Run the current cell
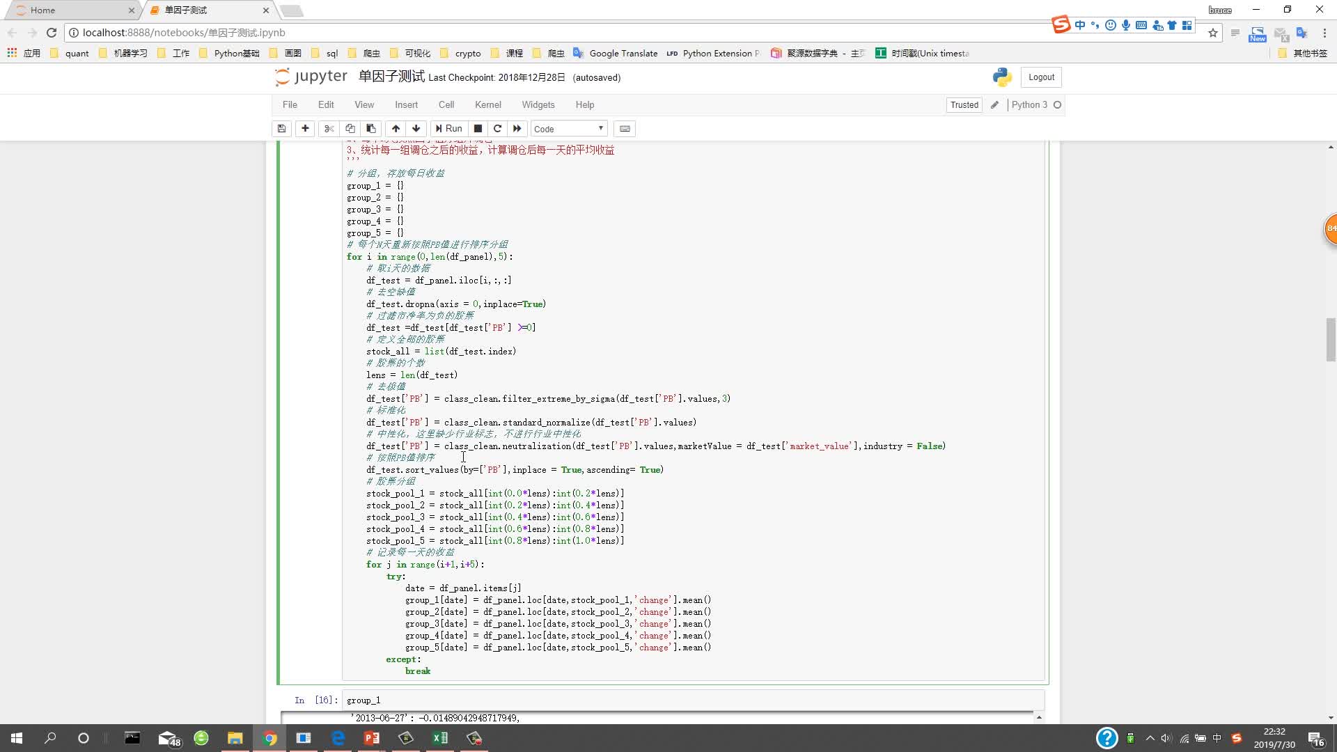Screen dimensions: 1337x752 (x=448, y=129)
